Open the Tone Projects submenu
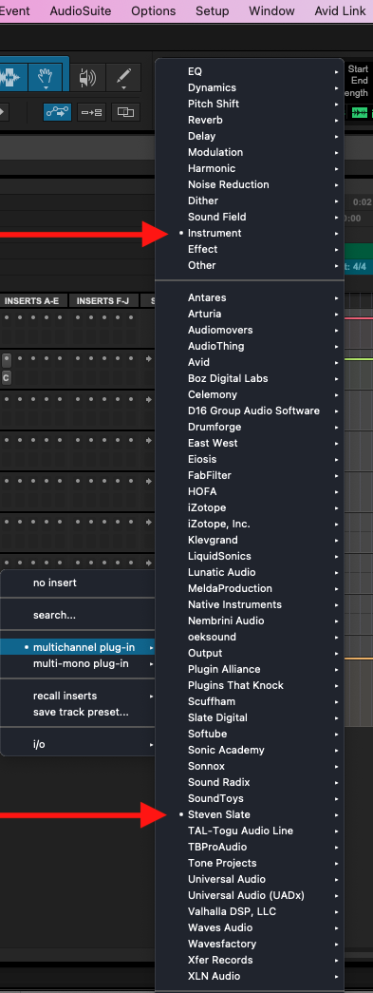The width and height of the screenshot is (373, 993). point(250,863)
